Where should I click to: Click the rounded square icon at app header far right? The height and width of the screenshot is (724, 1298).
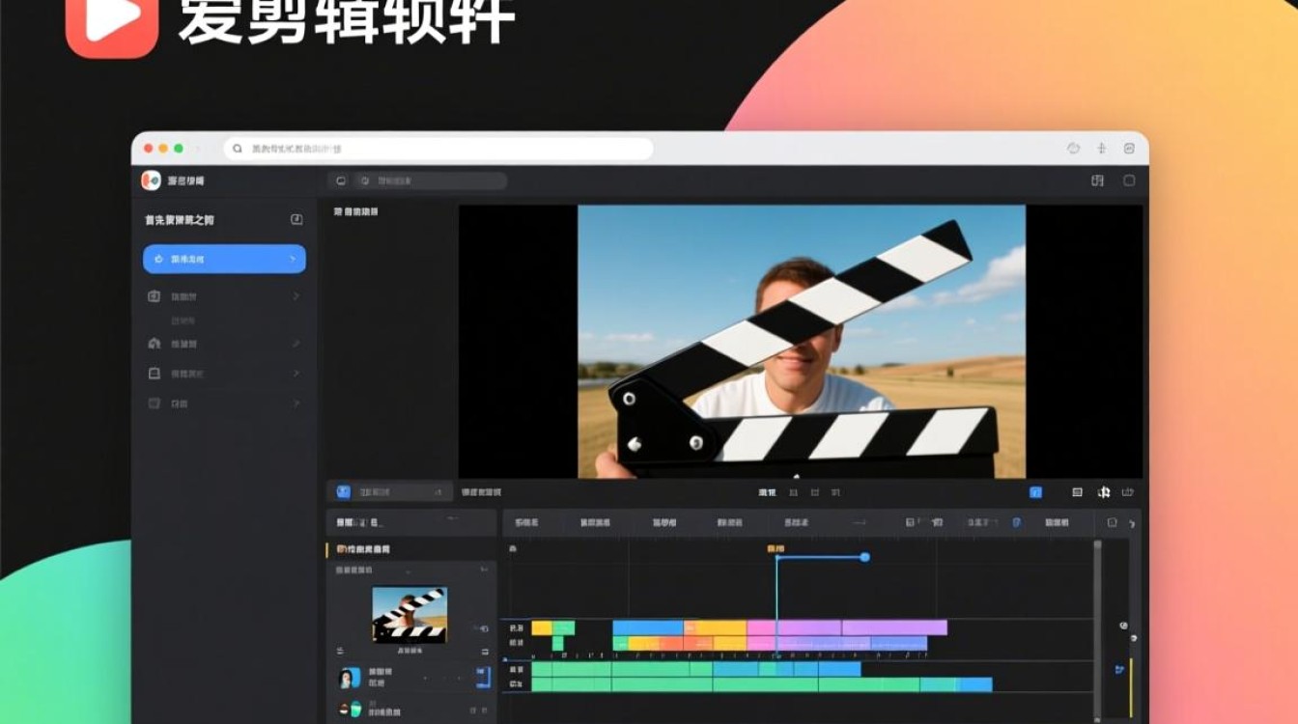1129,181
